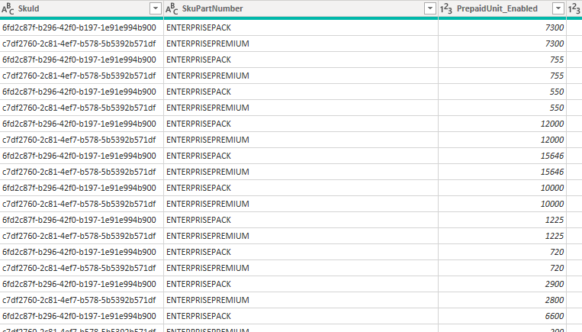Select the 12000 value in the ENTERPRISEPACK row
Screen dimensions: 582x332
point(552,124)
